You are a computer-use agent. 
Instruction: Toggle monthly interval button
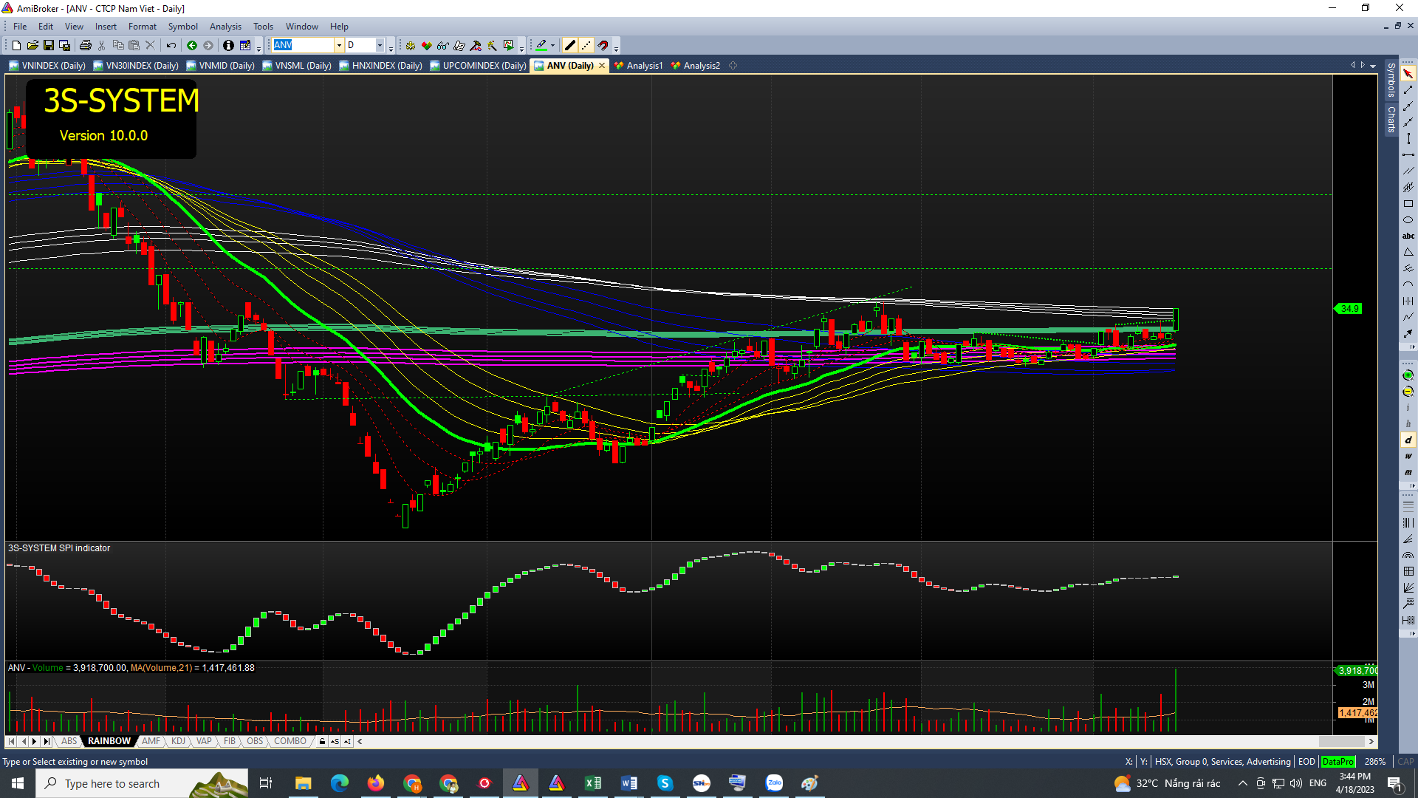point(1408,472)
